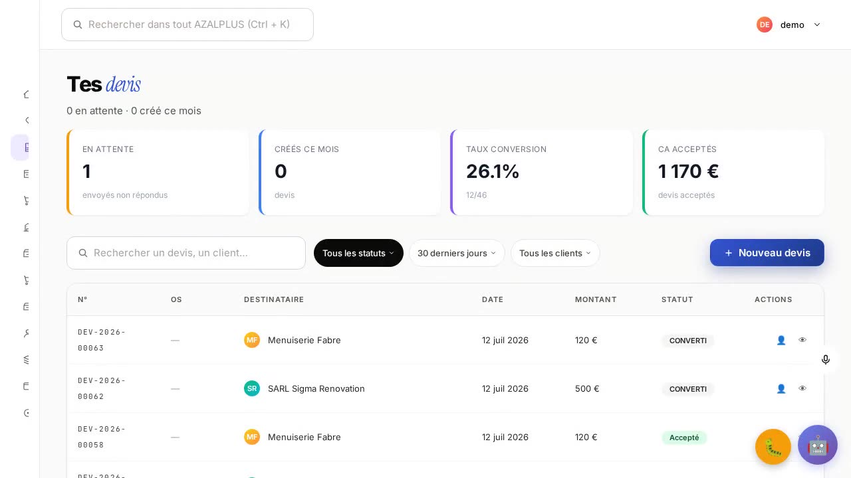The width and height of the screenshot is (851, 478).
Task: Open the CA ACCEPTÉS stats card
Action: 733,173
